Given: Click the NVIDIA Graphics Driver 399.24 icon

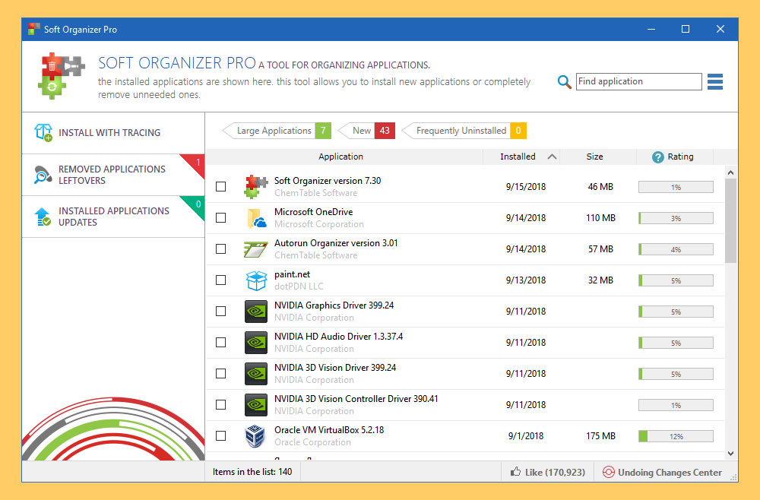Looking at the screenshot, I should [256, 312].
